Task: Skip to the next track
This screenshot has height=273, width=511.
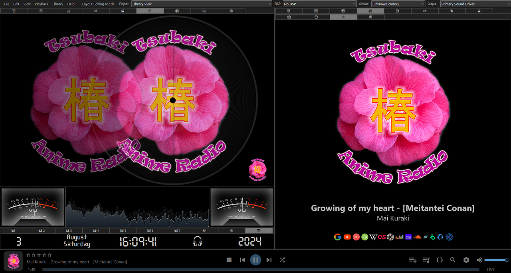Action: coord(269,260)
